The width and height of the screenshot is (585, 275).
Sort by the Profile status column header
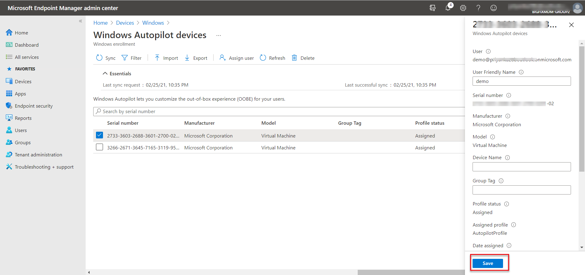pos(430,123)
